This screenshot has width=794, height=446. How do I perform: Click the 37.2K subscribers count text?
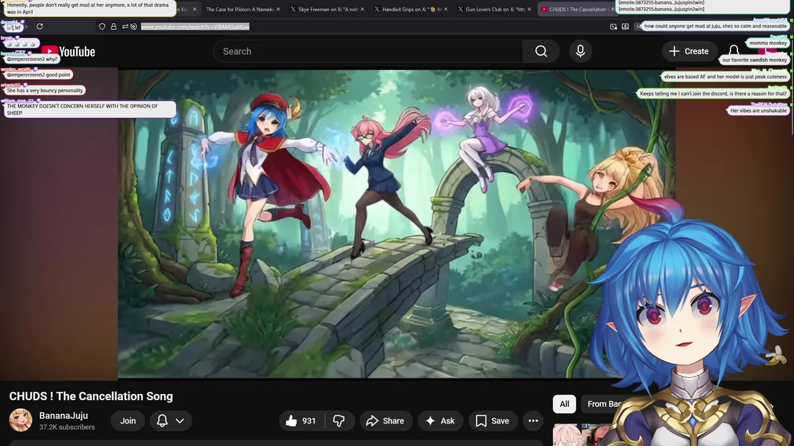(67, 427)
